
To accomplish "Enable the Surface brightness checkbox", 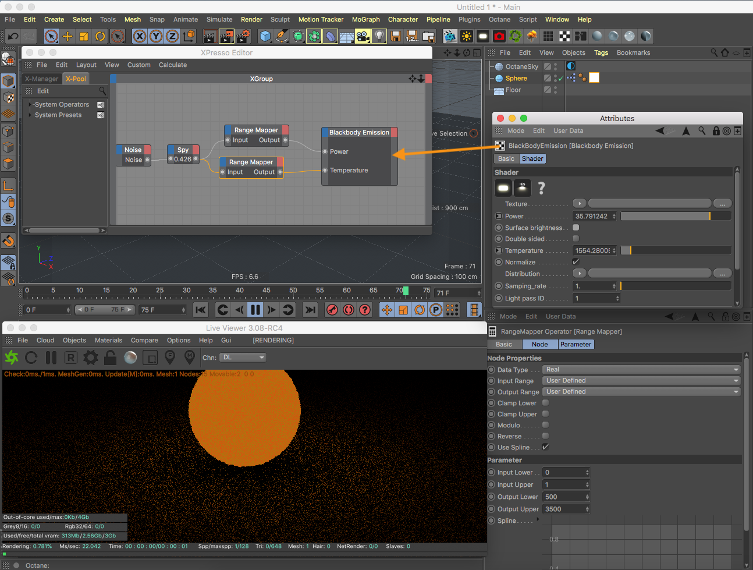I will click(576, 228).
